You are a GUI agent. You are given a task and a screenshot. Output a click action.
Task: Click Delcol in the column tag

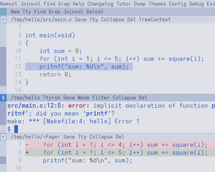point(95,12)
